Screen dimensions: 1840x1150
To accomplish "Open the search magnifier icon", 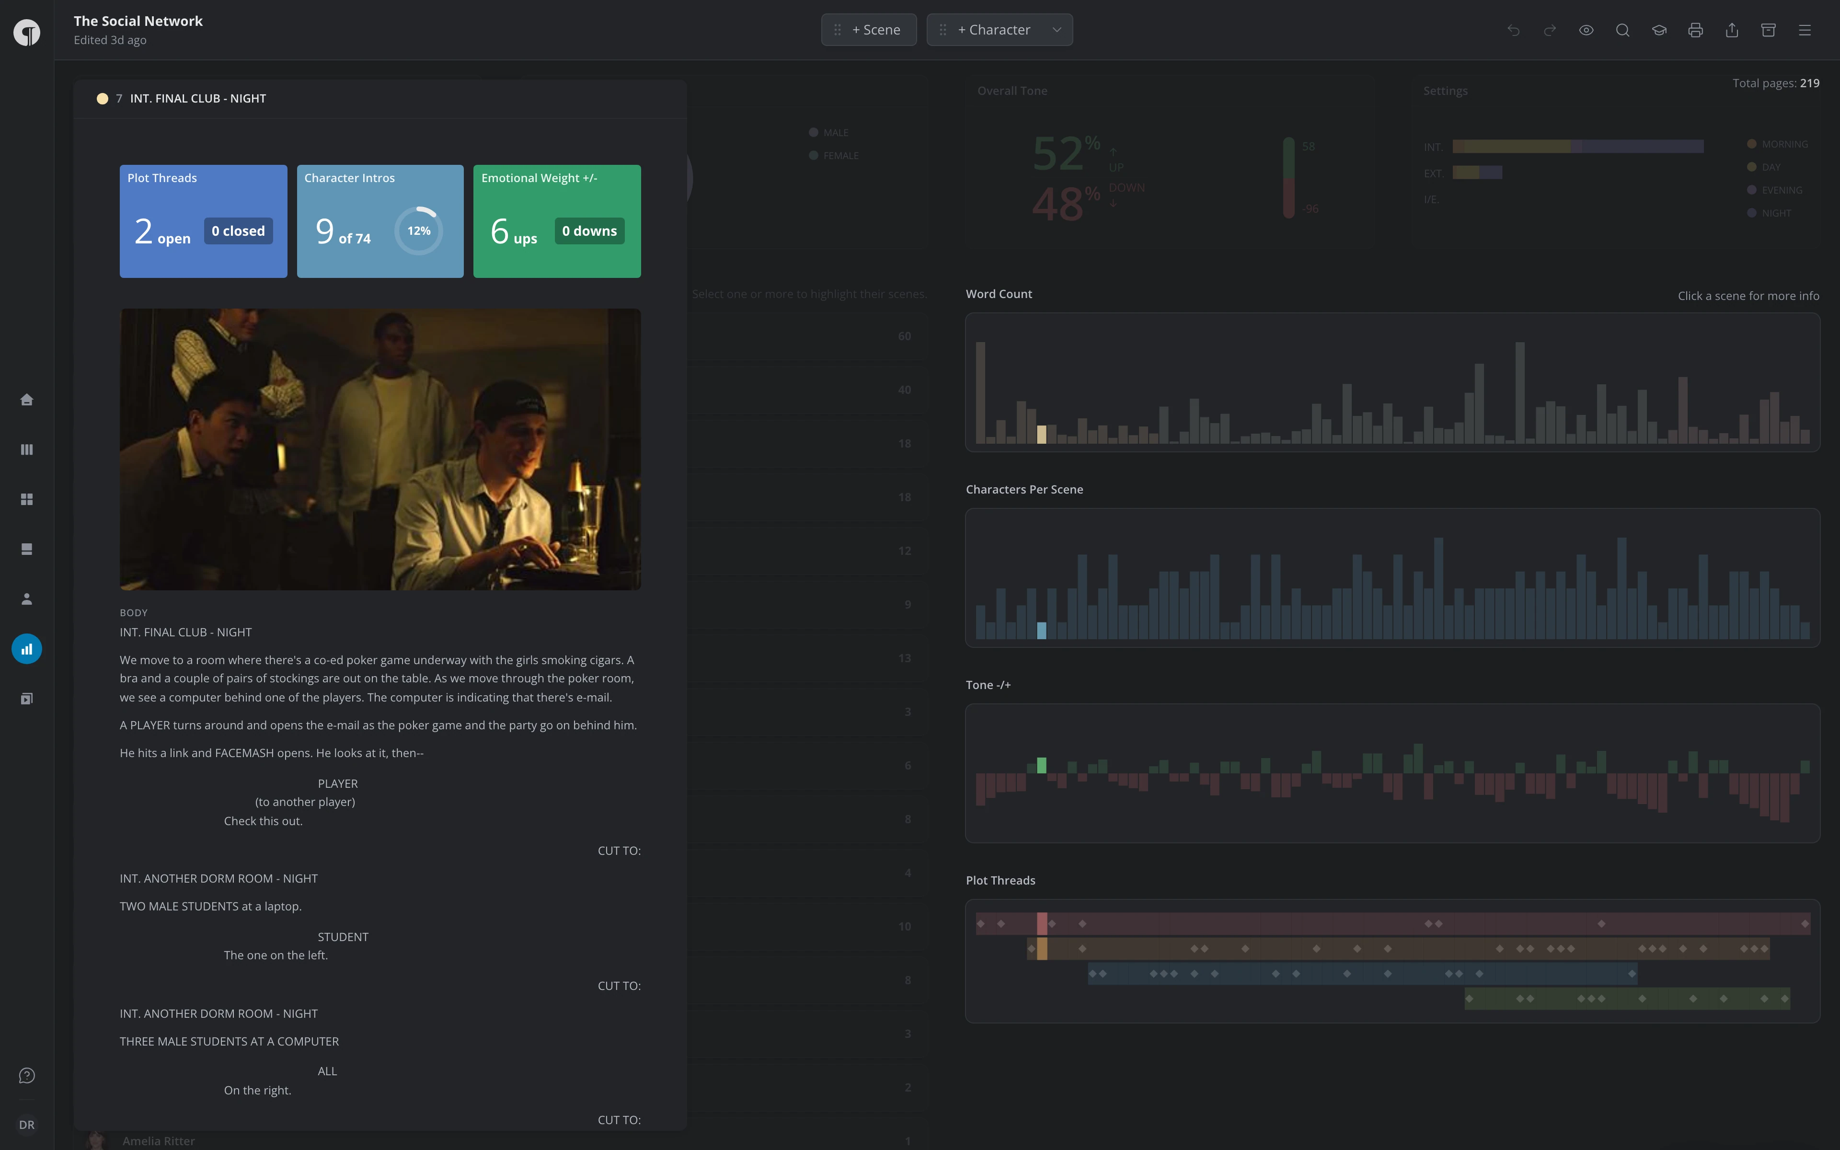I will [1622, 30].
